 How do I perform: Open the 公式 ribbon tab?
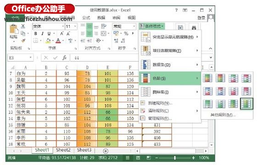tap(86, 18)
